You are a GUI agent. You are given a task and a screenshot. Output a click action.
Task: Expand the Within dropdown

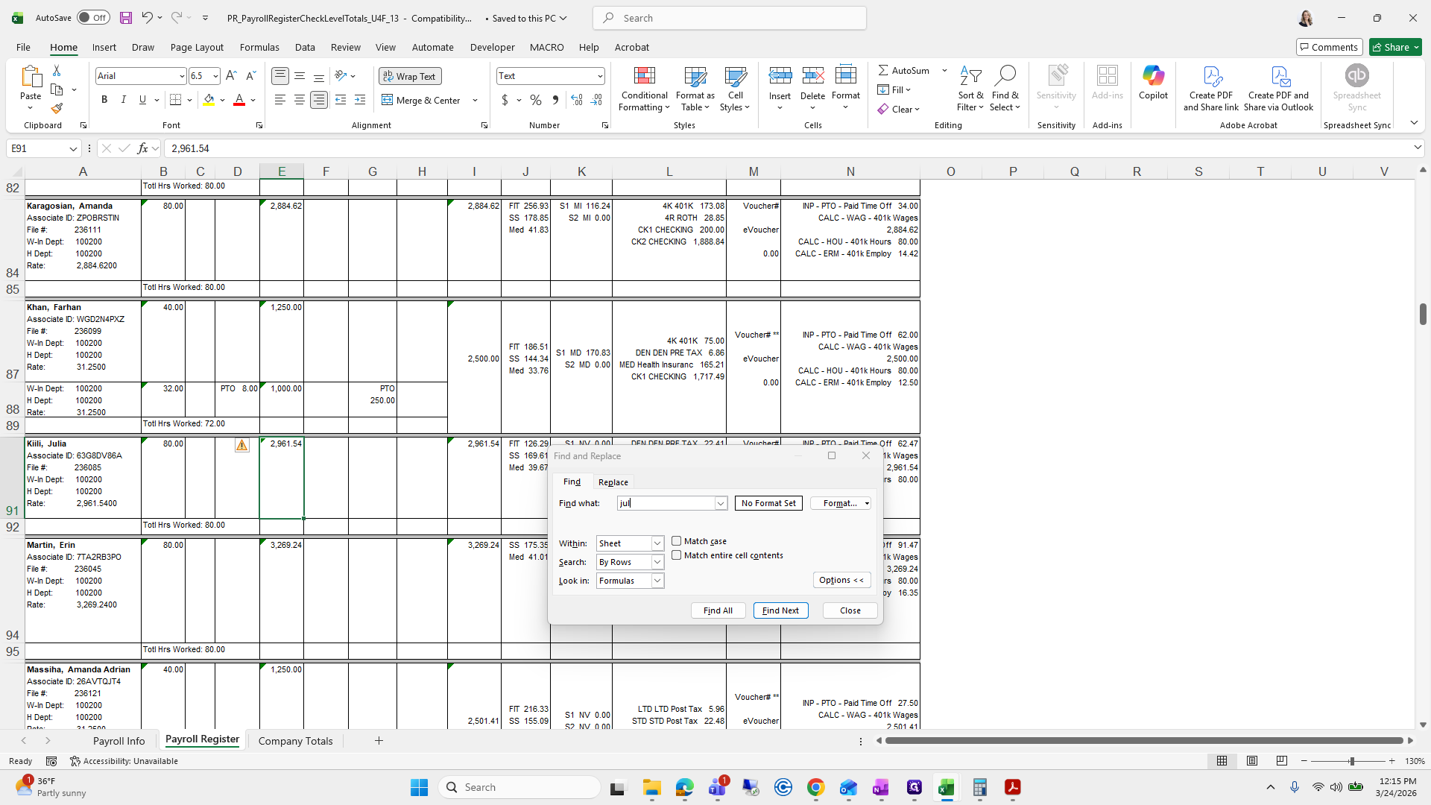coord(657,543)
